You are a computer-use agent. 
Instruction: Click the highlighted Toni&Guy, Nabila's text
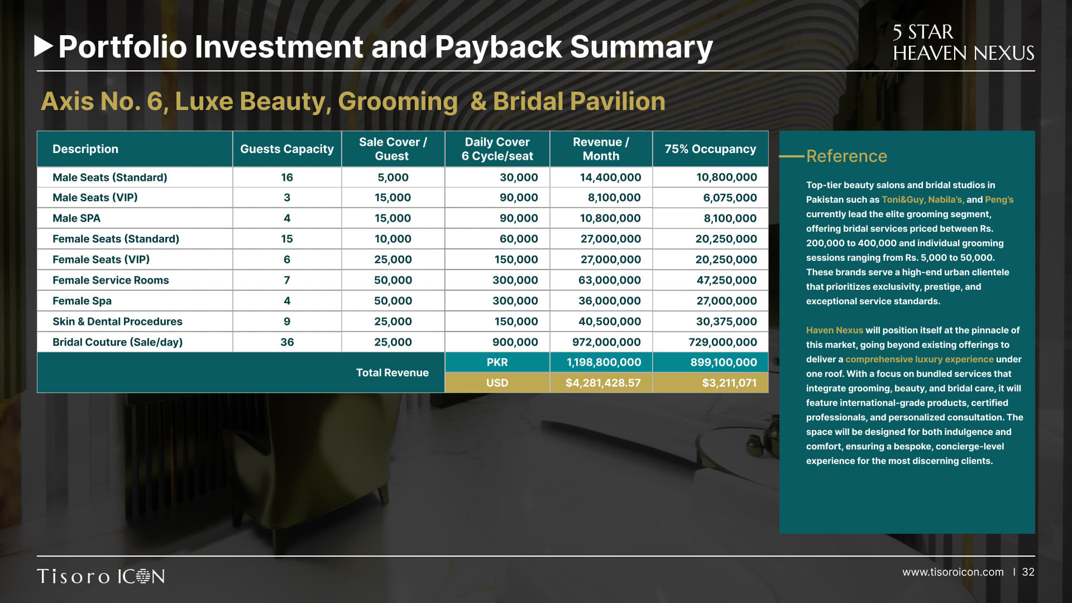pyautogui.click(x=923, y=200)
